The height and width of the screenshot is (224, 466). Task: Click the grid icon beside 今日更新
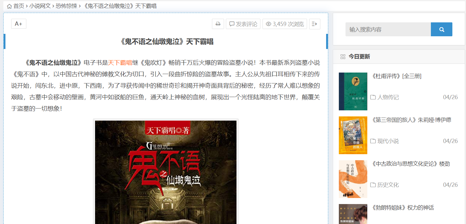pyautogui.click(x=343, y=57)
